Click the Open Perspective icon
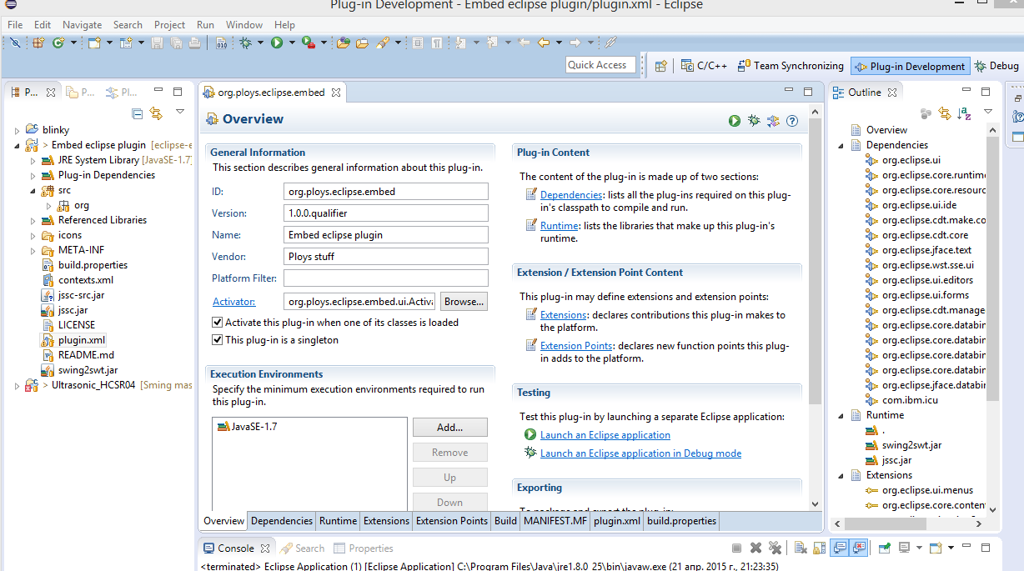Screen dimensions: 1024x571 point(660,66)
